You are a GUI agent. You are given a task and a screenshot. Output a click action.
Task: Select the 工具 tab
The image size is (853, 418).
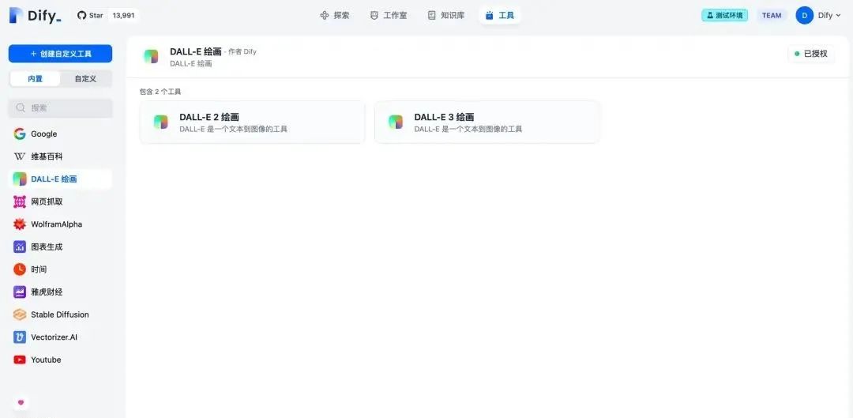point(499,15)
